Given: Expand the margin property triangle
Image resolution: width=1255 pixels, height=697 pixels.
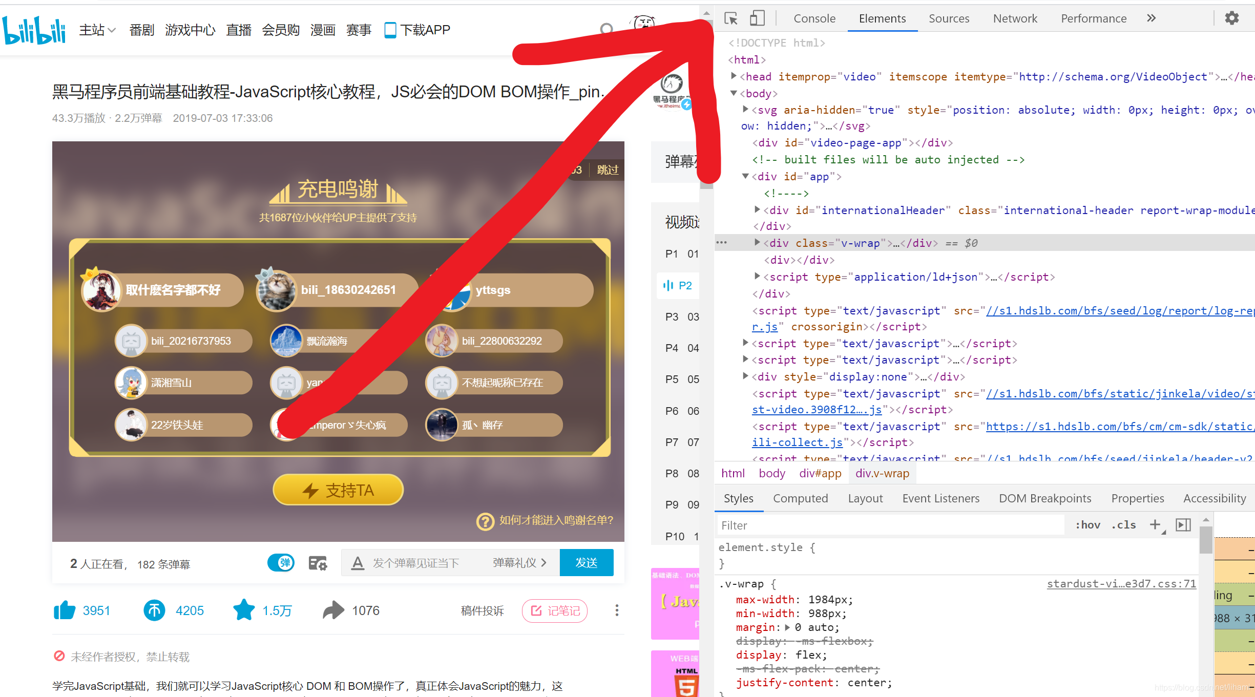Looking at the screenshot, I should point(787,627).
